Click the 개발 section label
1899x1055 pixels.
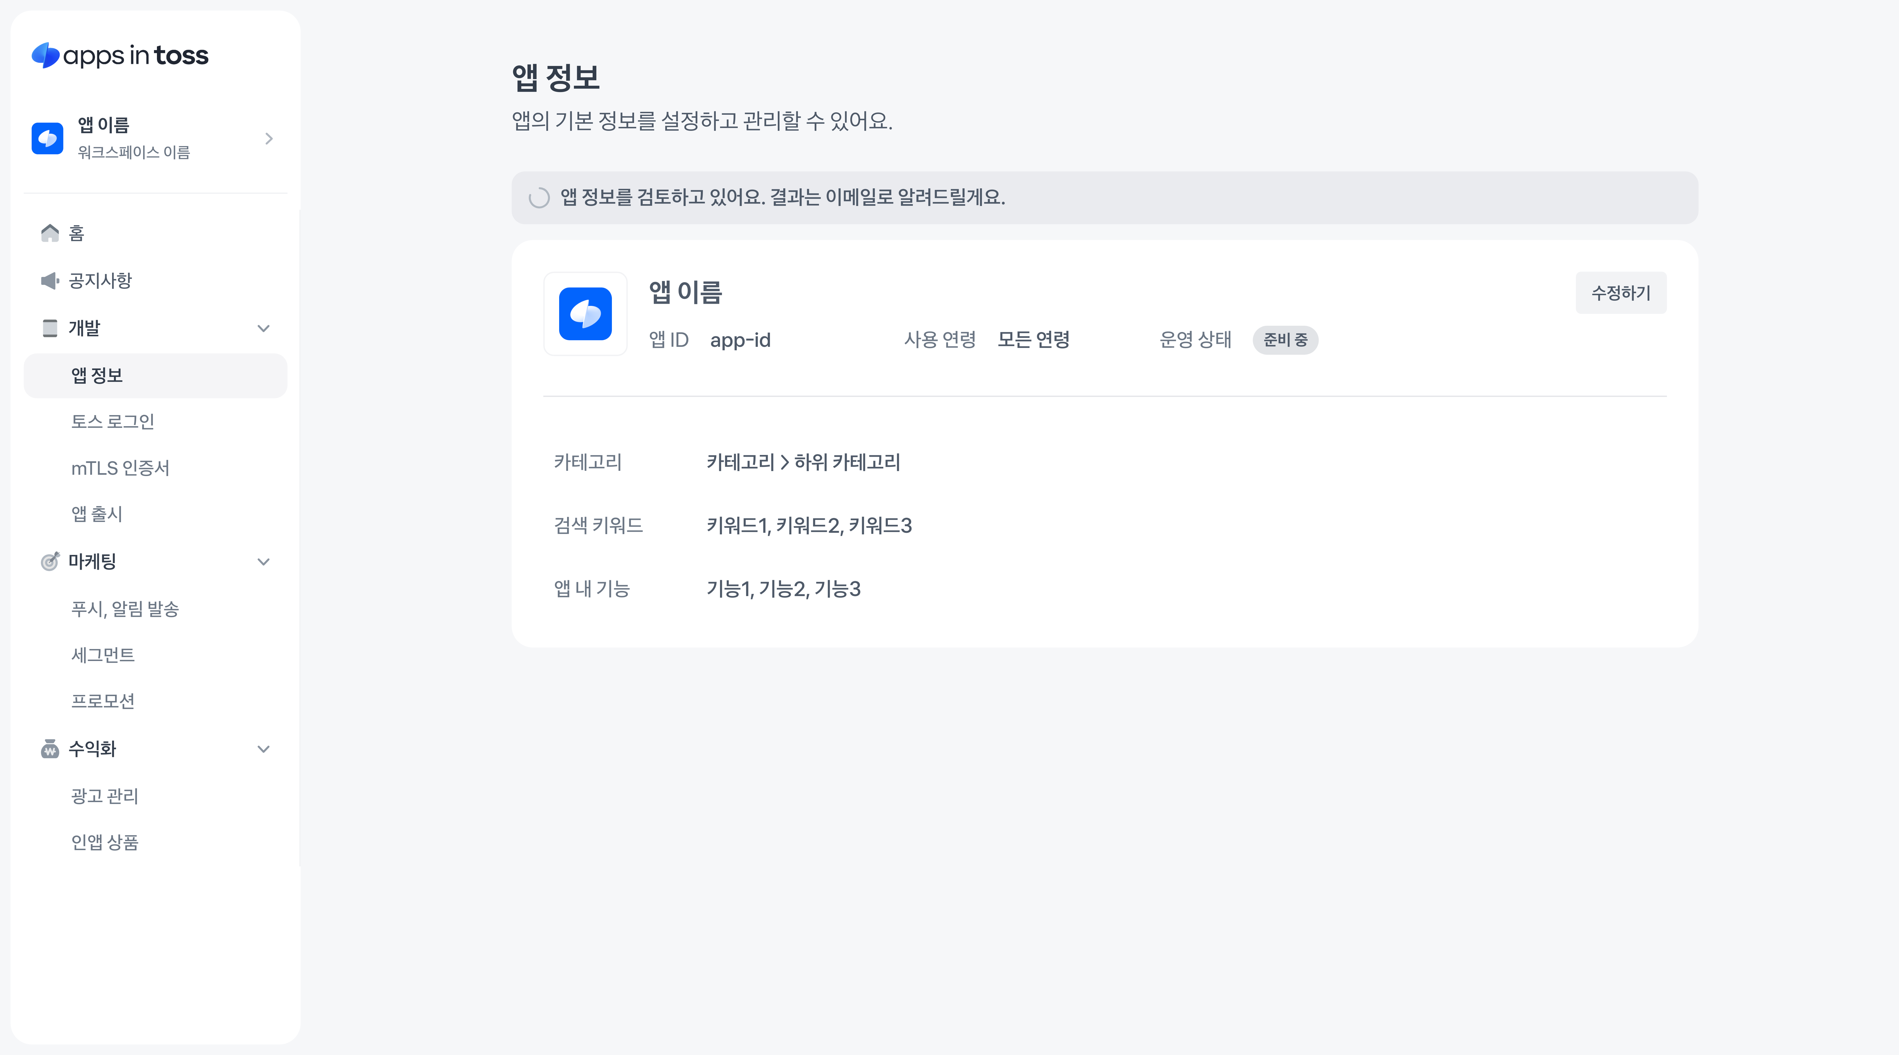click(x=84, y=328)
